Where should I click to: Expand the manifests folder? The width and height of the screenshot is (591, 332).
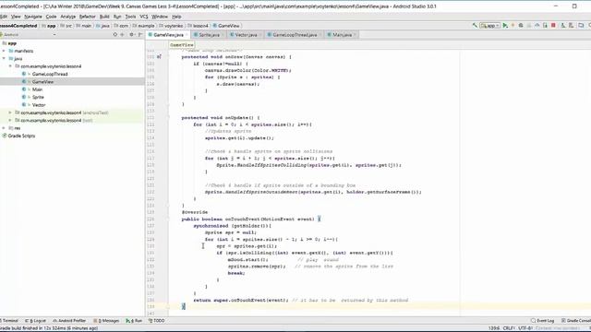click(x=4, y=51)
